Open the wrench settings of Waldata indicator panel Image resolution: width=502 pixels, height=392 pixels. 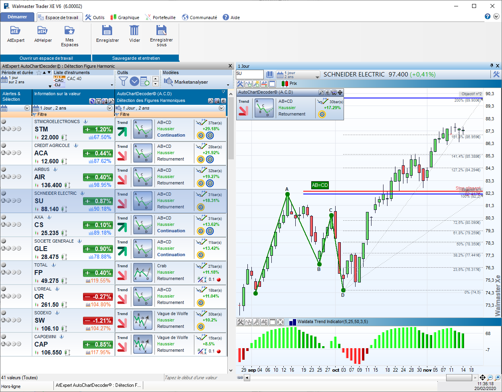[241, 322]
